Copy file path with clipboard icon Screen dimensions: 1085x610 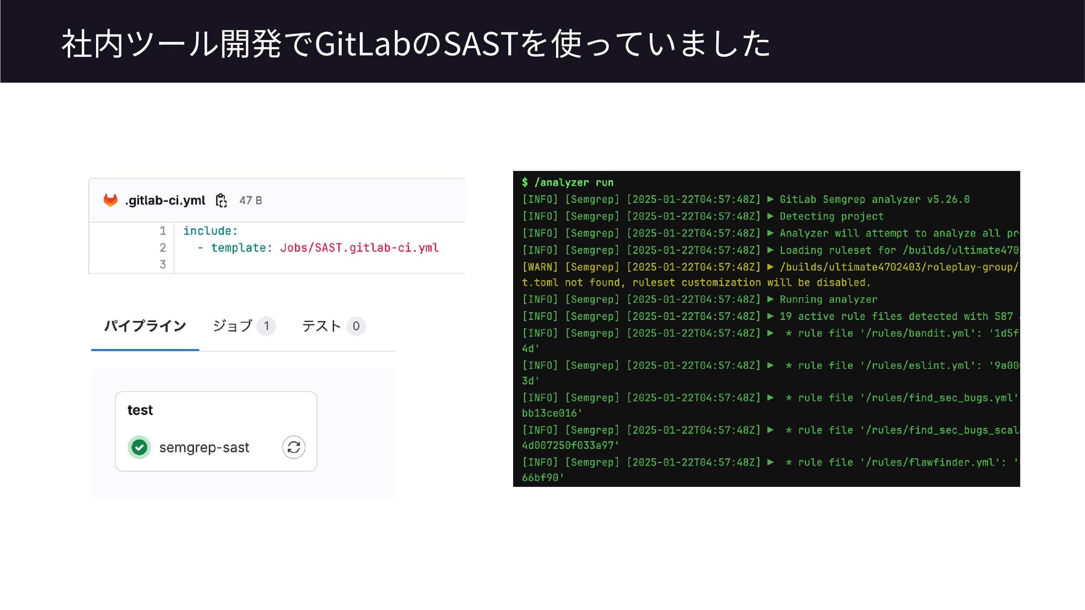222,201
